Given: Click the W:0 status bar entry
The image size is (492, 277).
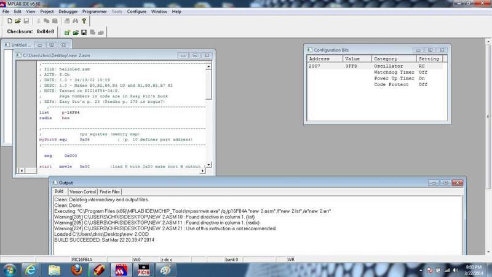Looking at the screenshot, I should 137,259.
